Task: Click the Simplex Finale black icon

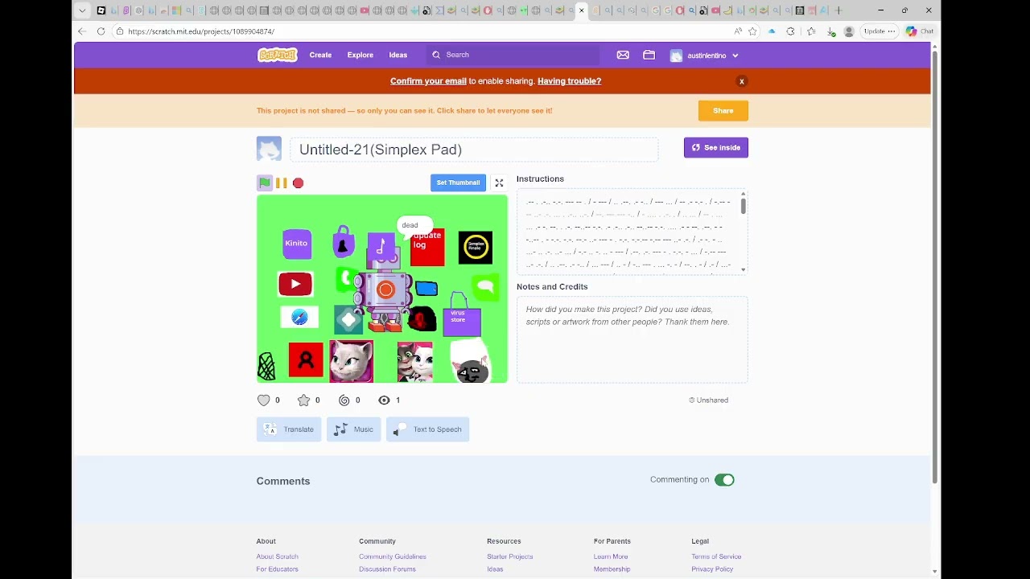Action: [476, 247]
